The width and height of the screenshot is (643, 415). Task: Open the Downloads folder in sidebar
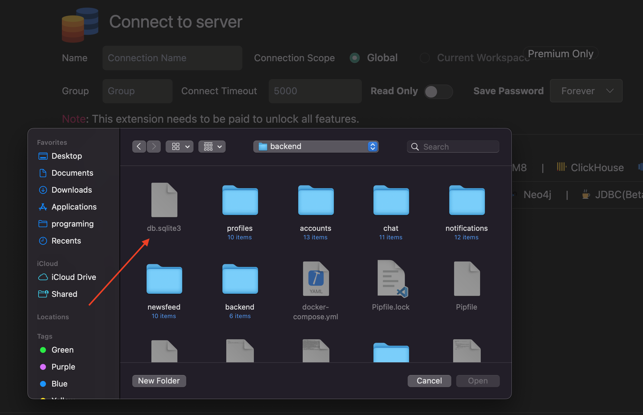pyautogui.click(x=72, y=190)
